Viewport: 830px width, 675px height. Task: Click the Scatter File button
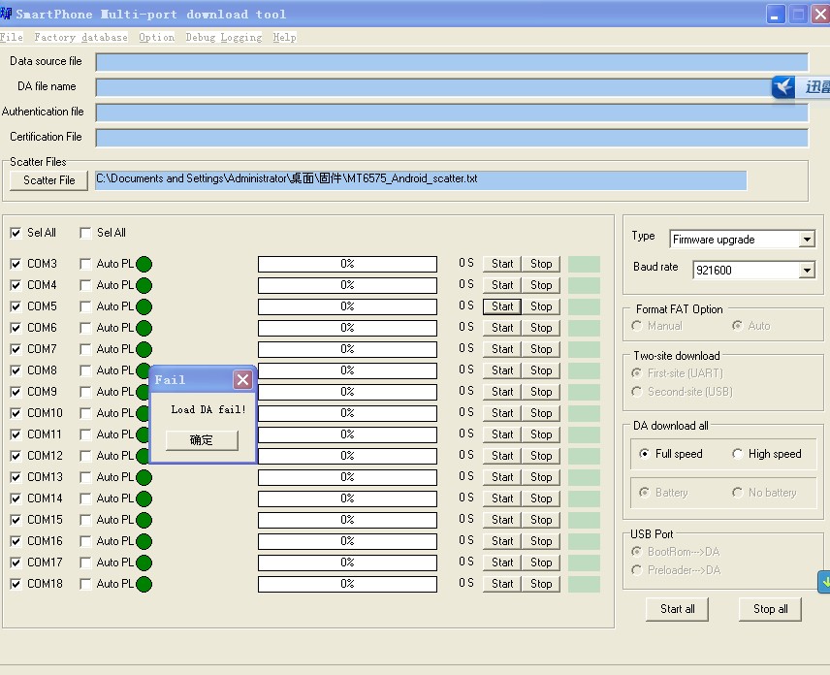48,180
